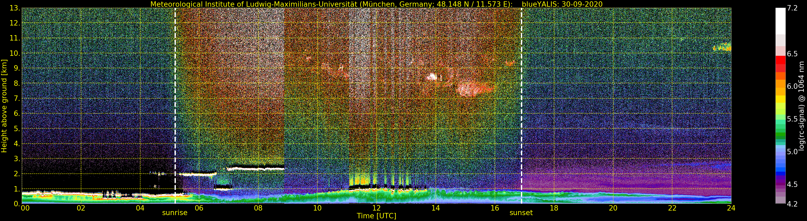Click the 'sunrise' label below the time axis
The height and width of the screenshot is (221, 807).
[175, 213]
